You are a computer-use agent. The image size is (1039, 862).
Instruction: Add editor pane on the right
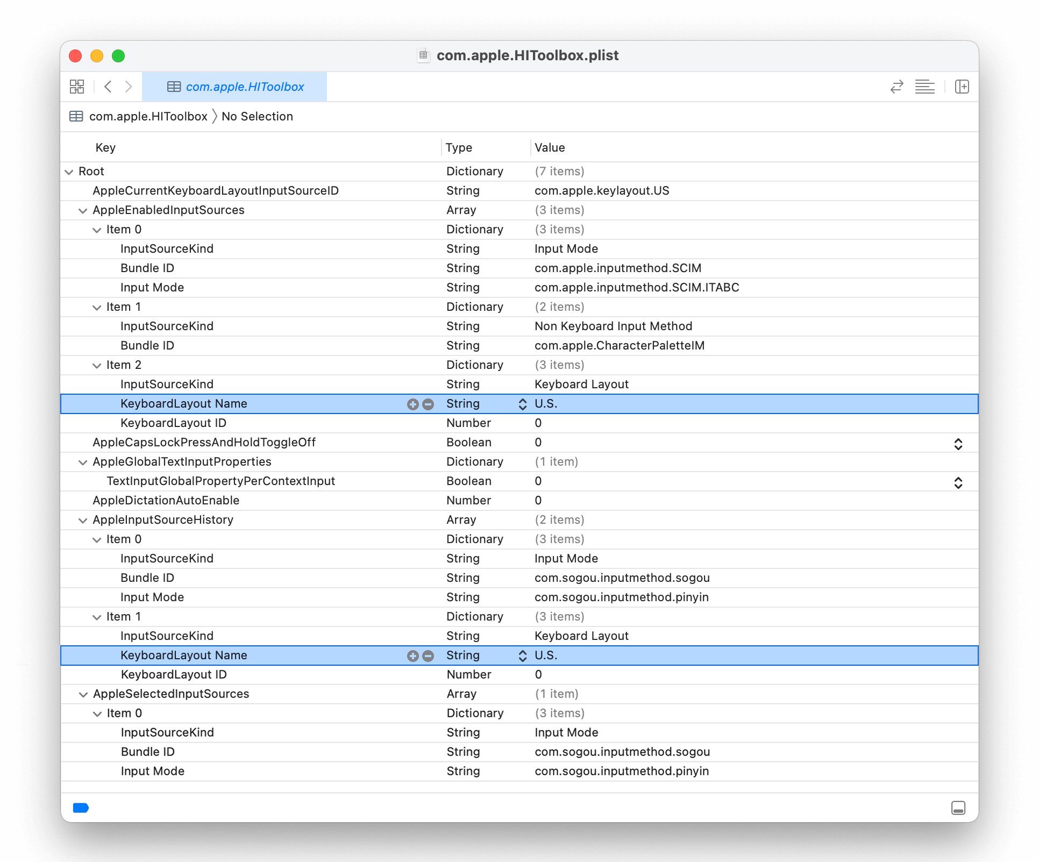962,87
